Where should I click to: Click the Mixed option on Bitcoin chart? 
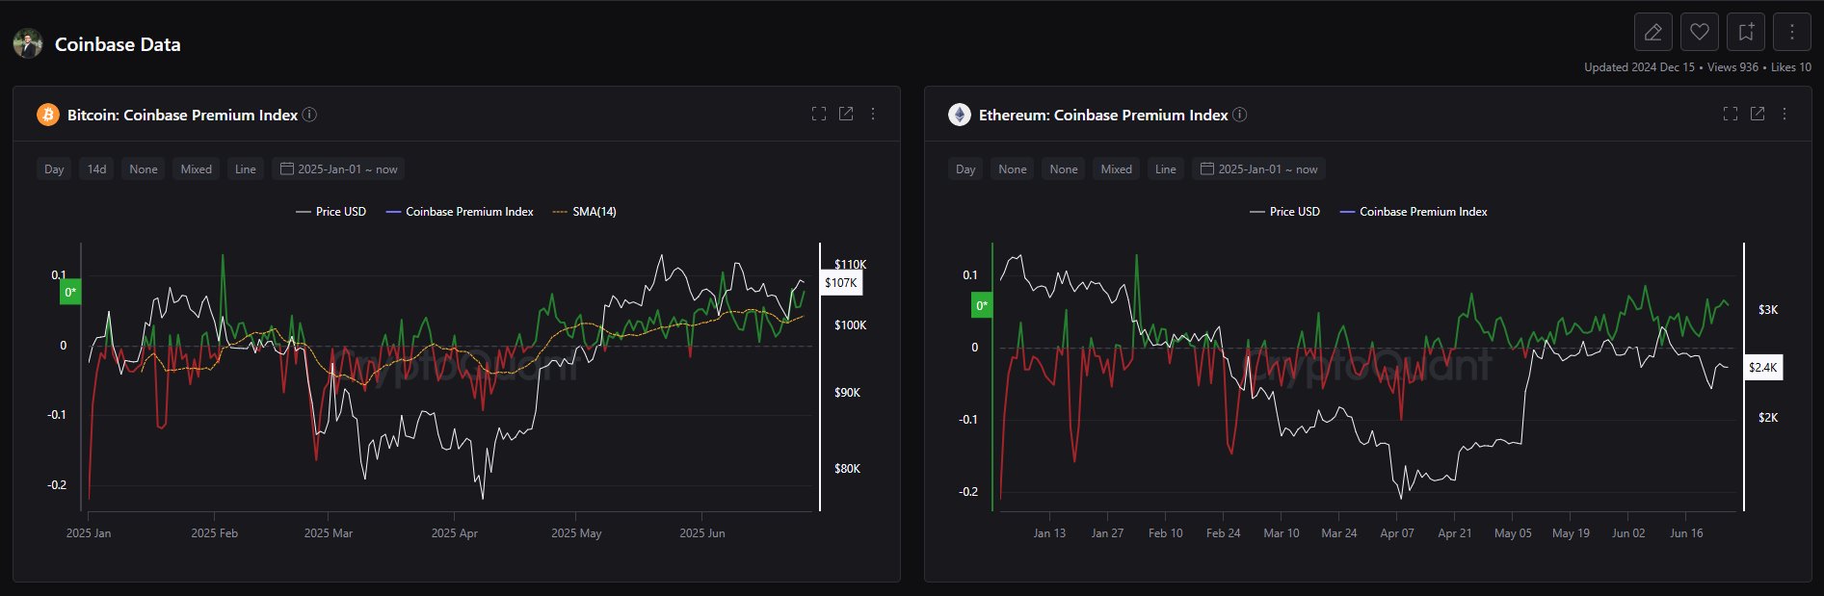[196, 169]
